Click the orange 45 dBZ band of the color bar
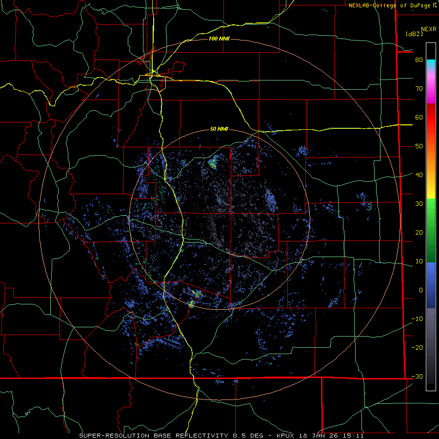Image resolution: width=439 pixels, height=439 pixels. point(431,160)
